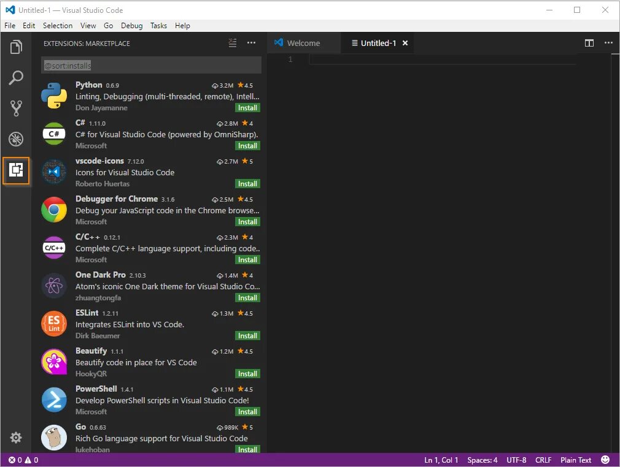Open Debugger for Chrome title
This screenshot has height=467, width=620.
point(117,199)
